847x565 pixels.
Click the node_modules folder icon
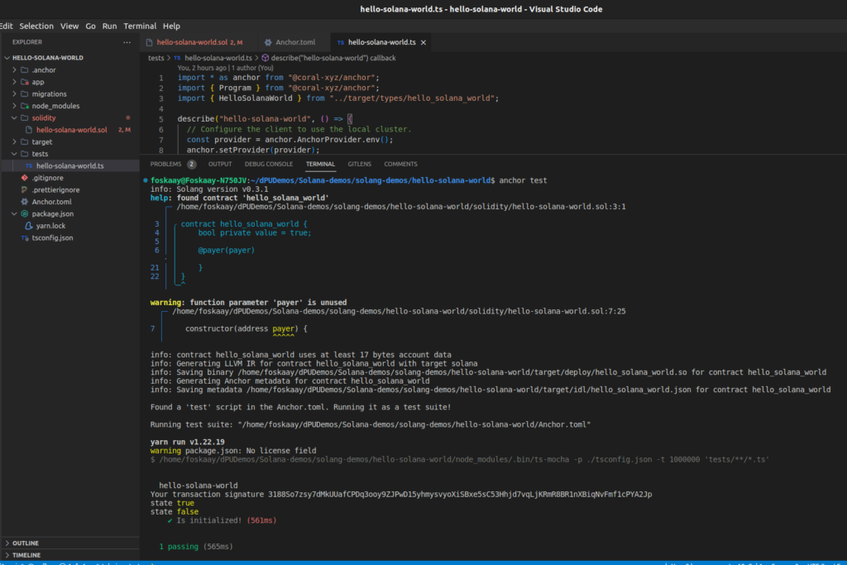pos(24,106)
